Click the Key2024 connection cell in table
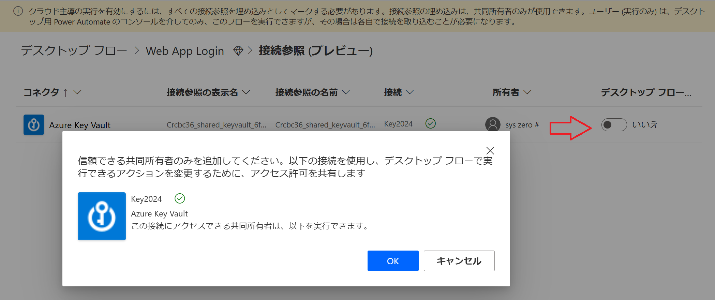The width and height of the screenshot is (715, 300). [398, 124]
